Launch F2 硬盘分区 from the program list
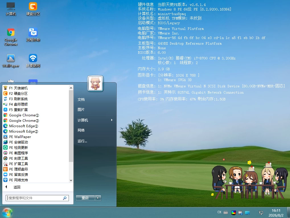 pyautogui.click(x=36, y=93)
